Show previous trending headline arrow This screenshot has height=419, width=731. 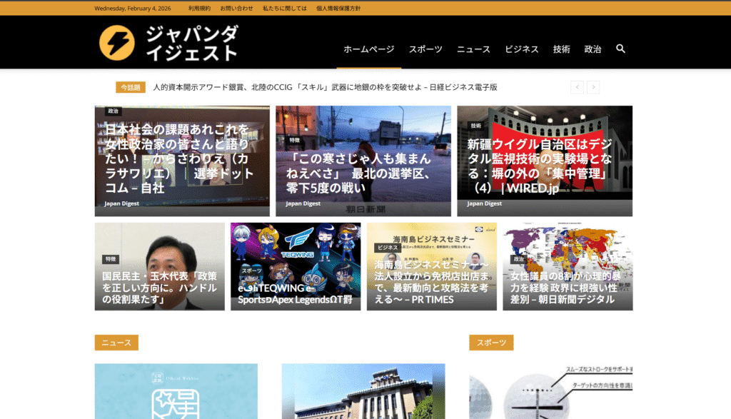[x=577, y=87]
